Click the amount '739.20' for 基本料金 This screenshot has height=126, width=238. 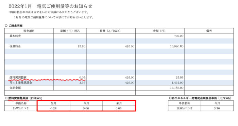pyautogui.click(x=178, y=36)
